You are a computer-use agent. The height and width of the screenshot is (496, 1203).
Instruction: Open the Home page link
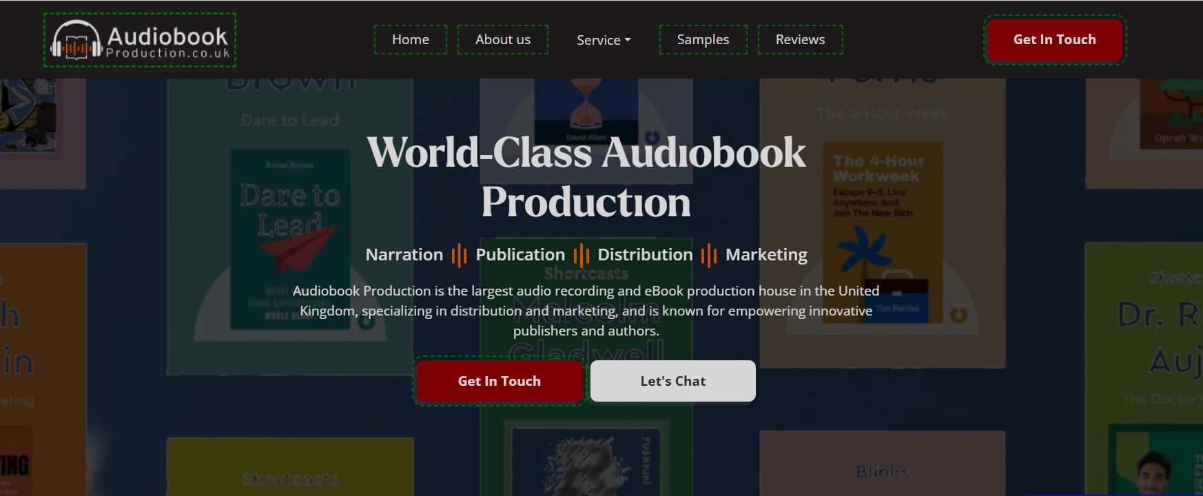[x=411, y=39]
